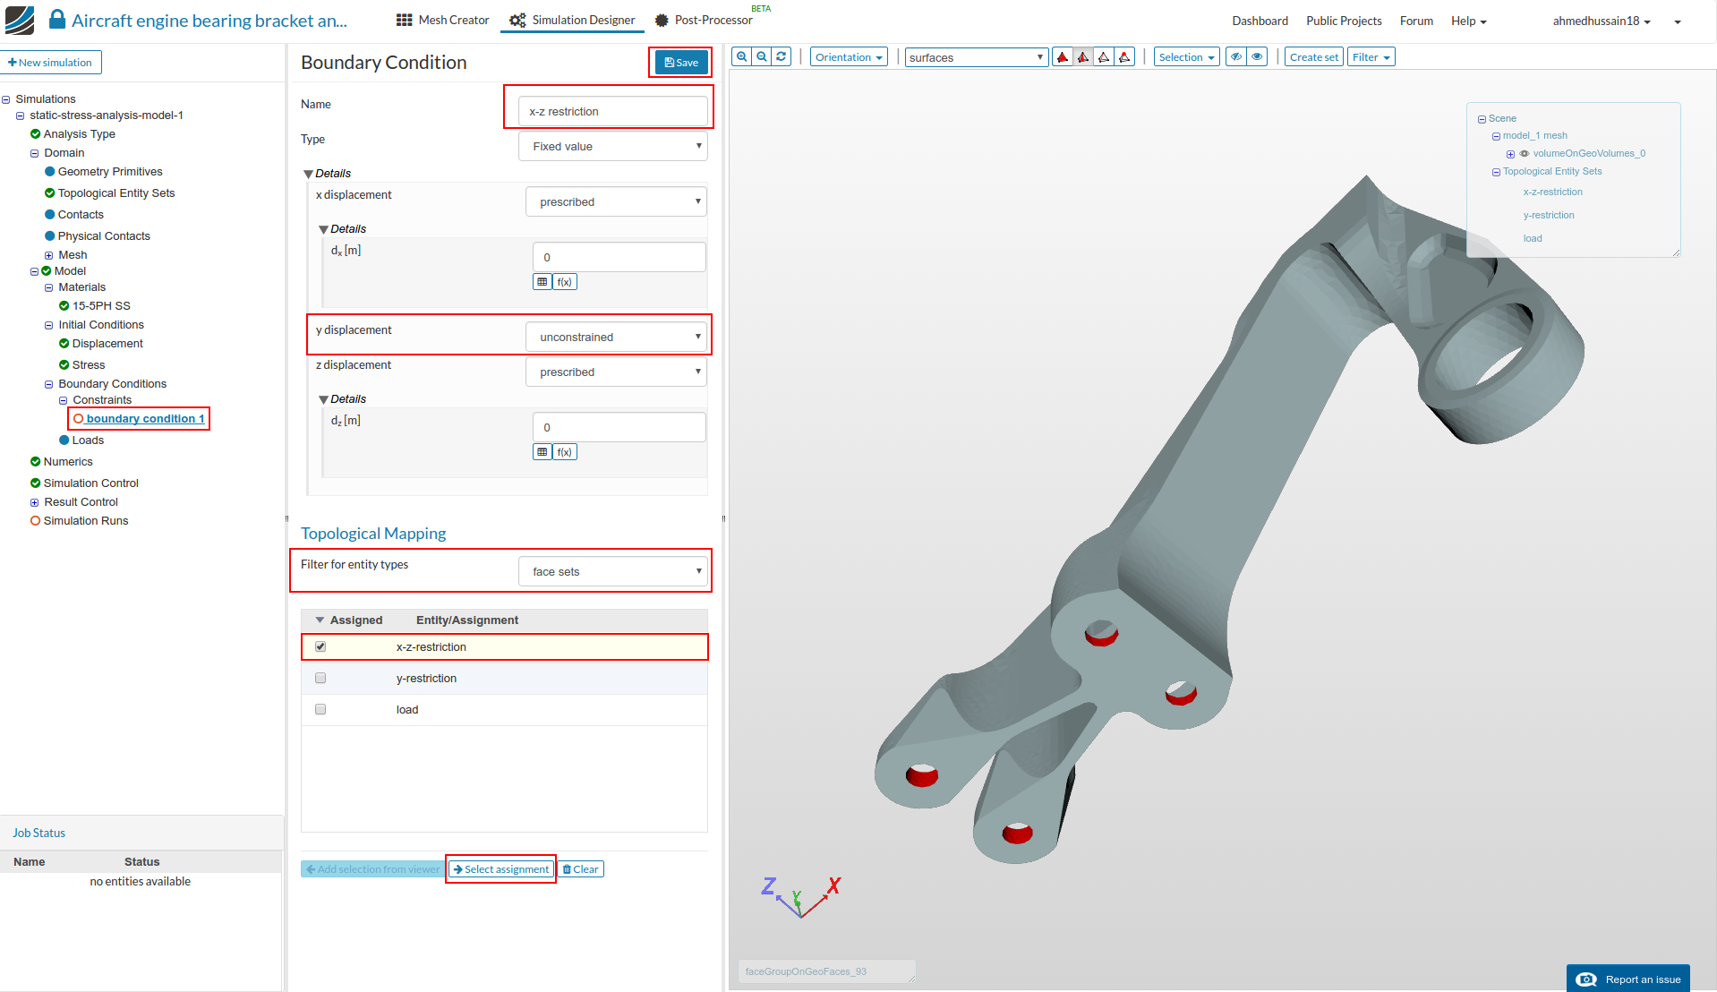This screenshot has width=1717, height=992.
Task: Switch to the Mesh Creator tab
Action: (443, 20)
